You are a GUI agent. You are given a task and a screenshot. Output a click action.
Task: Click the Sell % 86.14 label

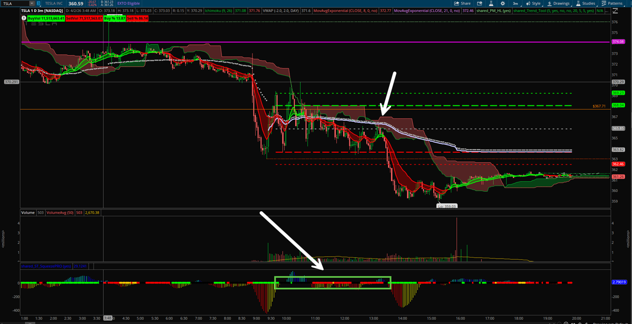(x=138, y=18)
